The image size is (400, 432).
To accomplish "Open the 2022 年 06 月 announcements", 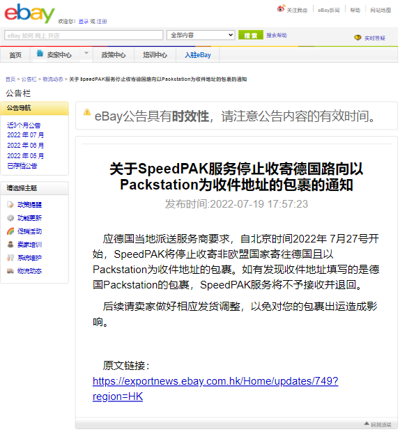I will pyautogui.click(x=25, y=146).
